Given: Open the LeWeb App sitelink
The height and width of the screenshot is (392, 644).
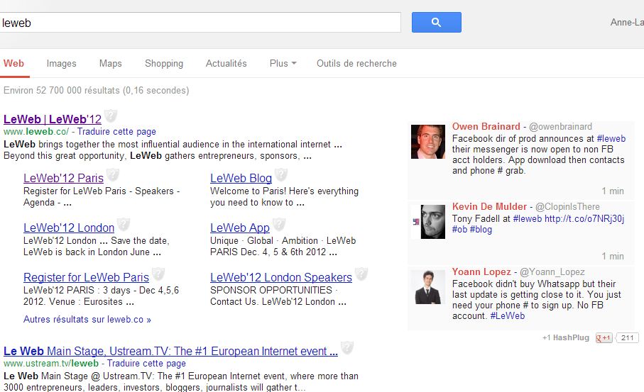Looking at the screenshot, I should (x=240, y=228).
